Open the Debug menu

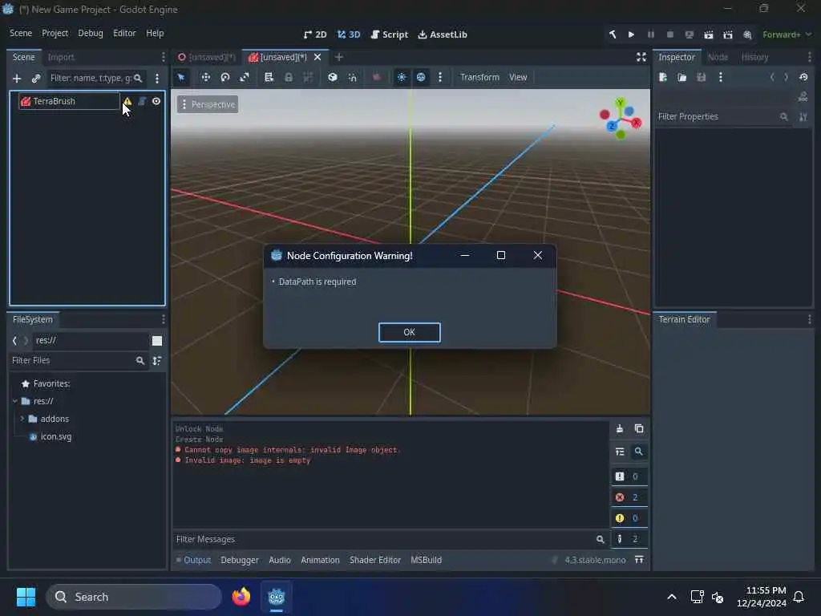click(91, 33)
